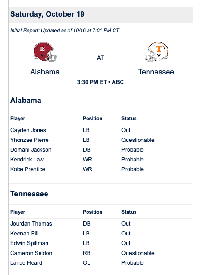Click the Saturday, October 19 date header
This screenshot has width=202, height=275.
(x=47, y=14)
